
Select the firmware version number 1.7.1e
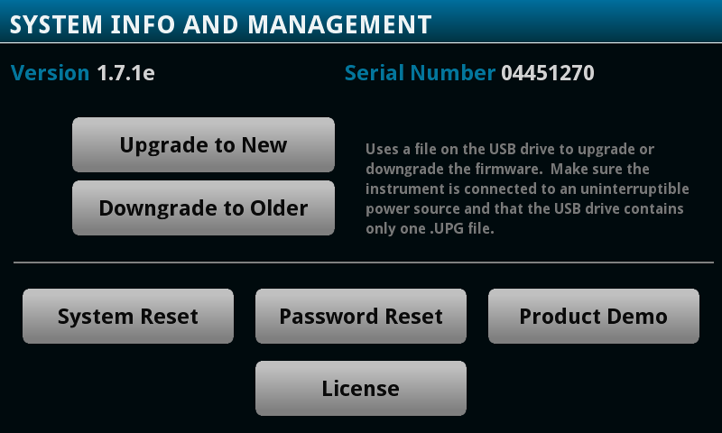pos(125,73)
